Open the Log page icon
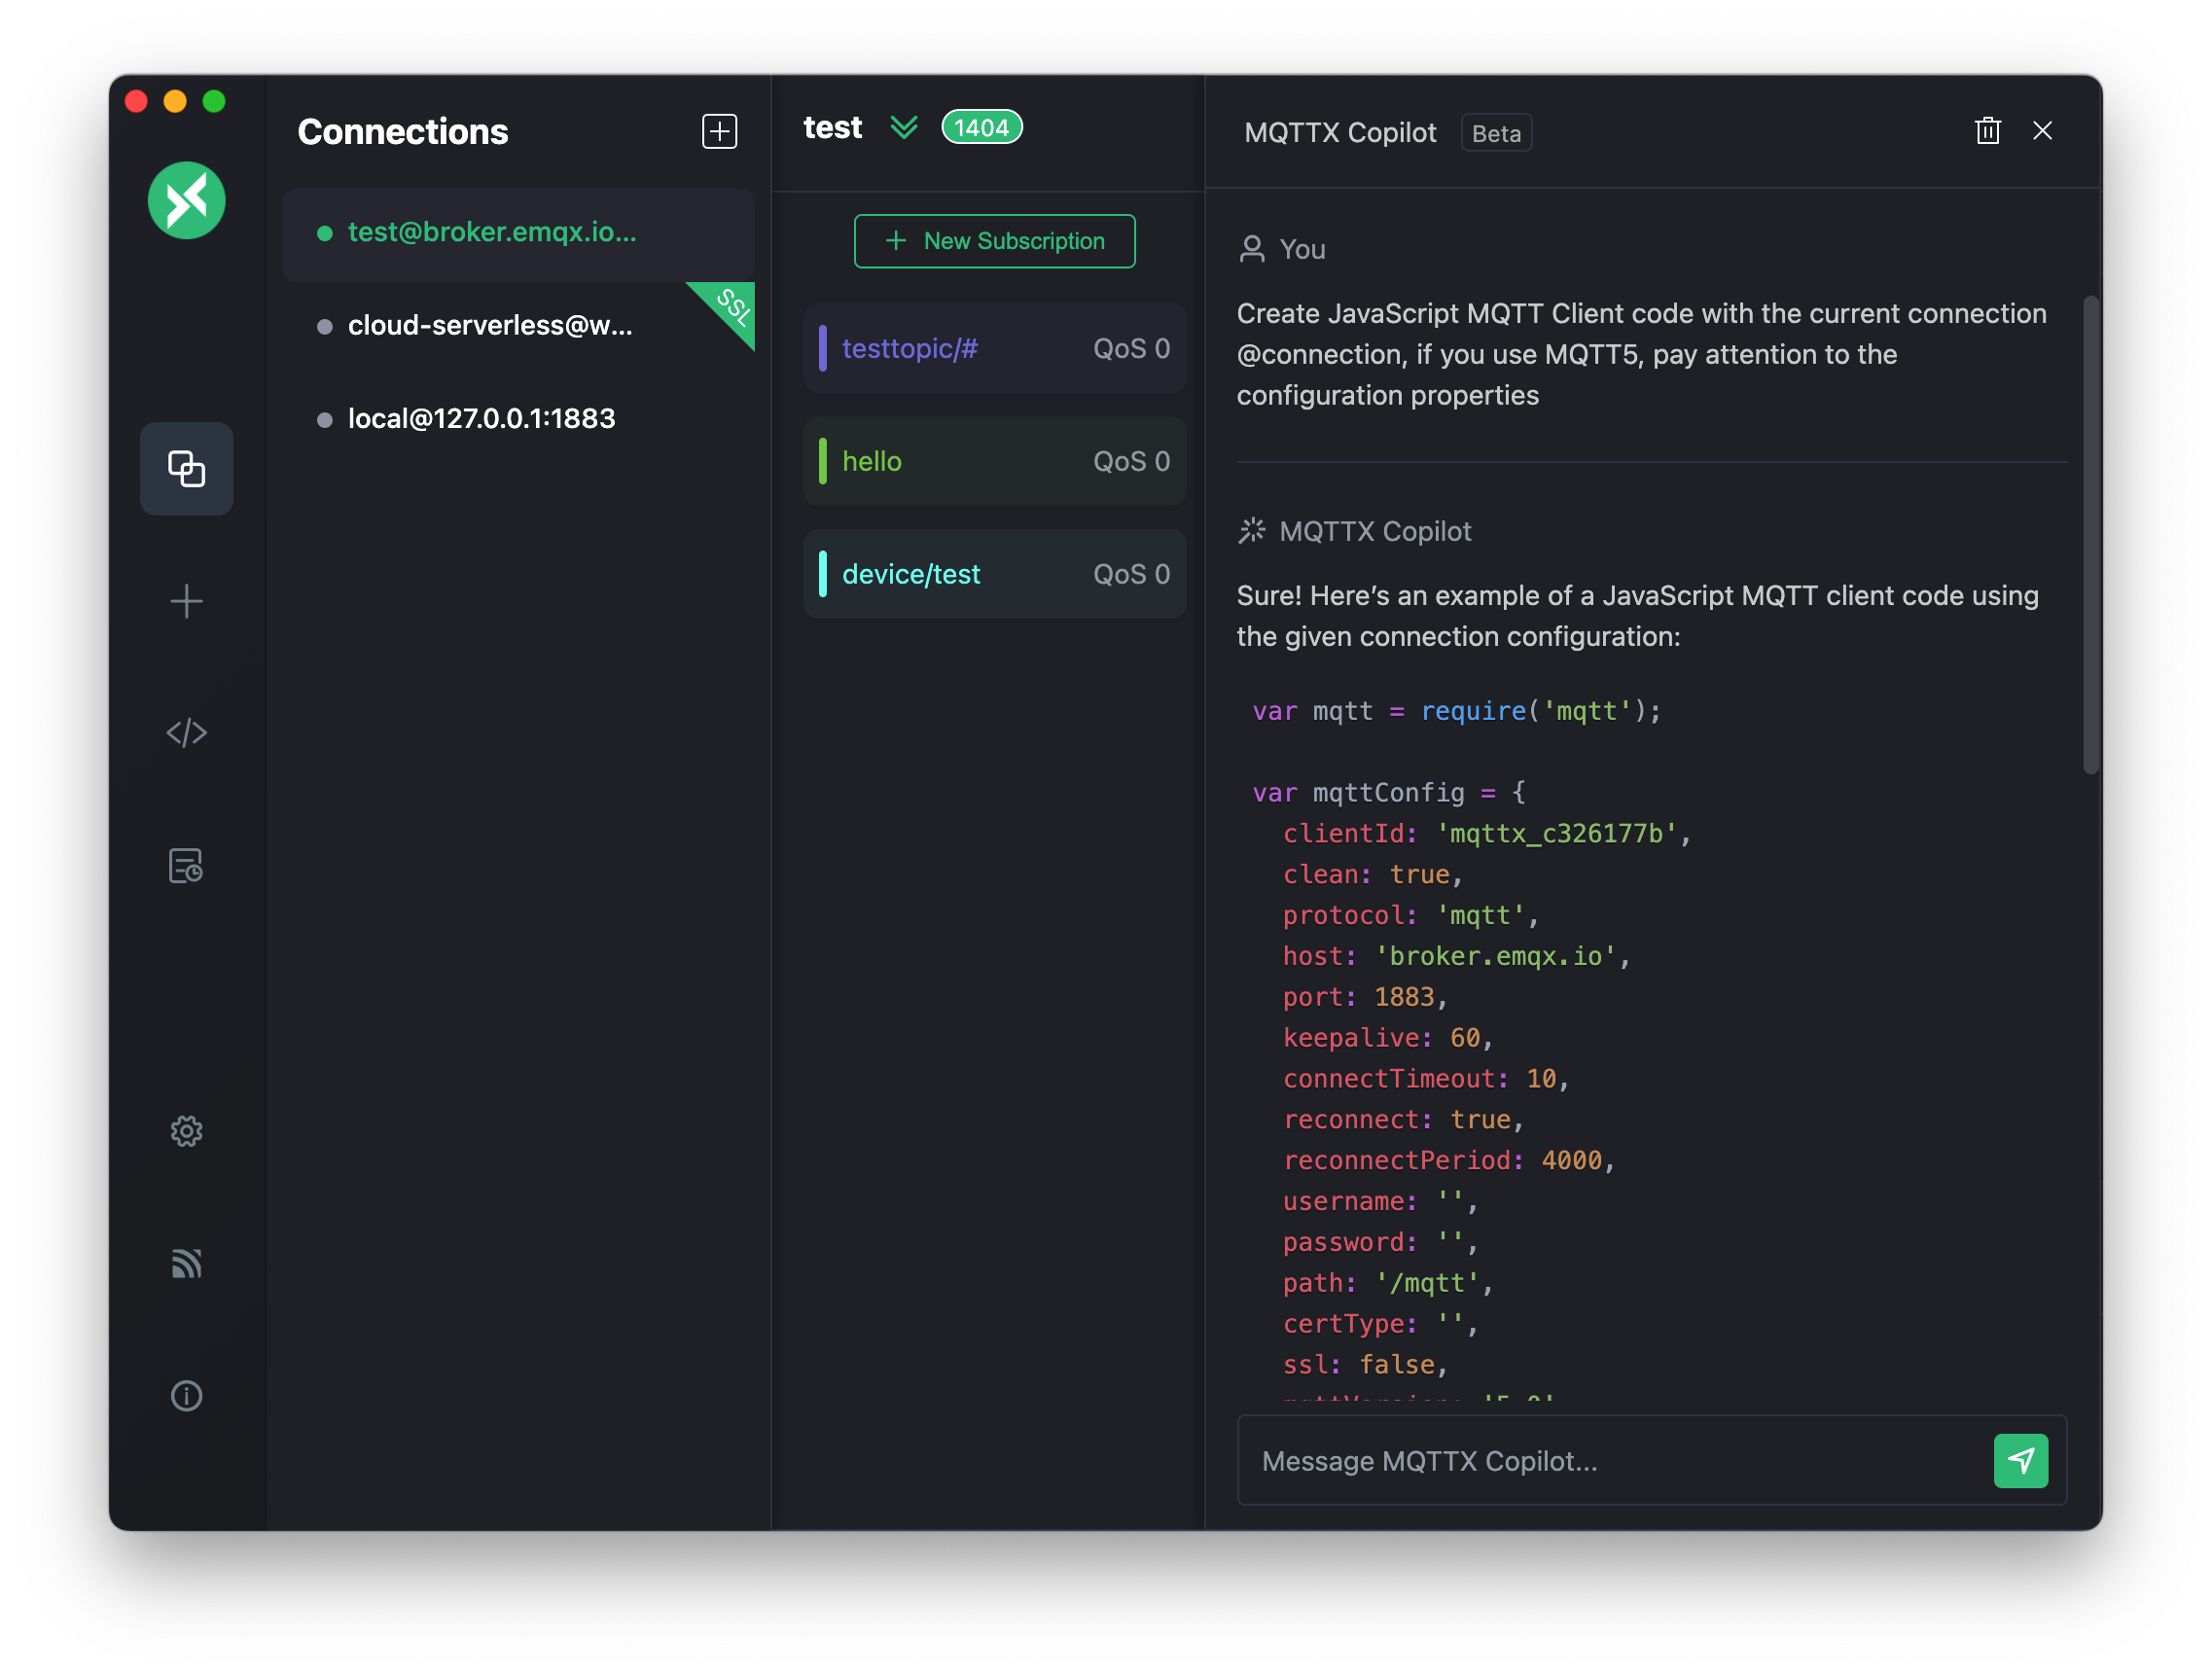Viewport: 2212px width, 1675px height. coord(186,866)
